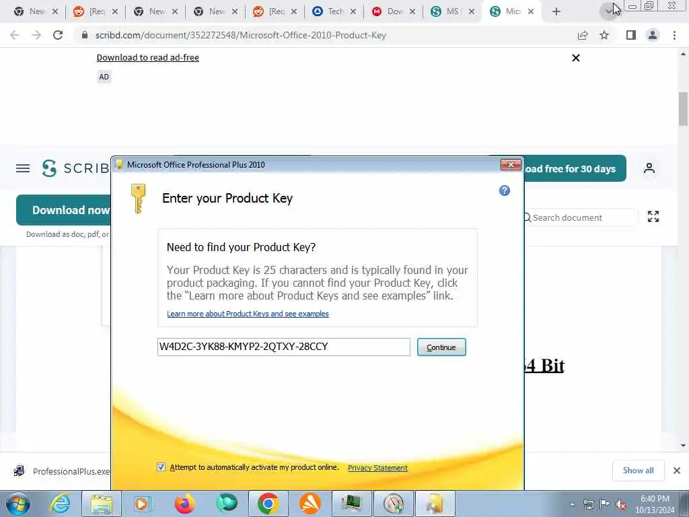Click the muted volume tray icon
The height and width of the screenshot is (517, 689).
tap(621, 504)
